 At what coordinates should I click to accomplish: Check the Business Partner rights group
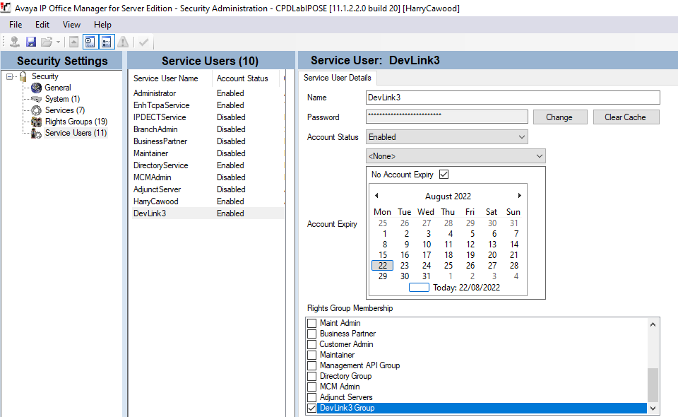[311, 334]
